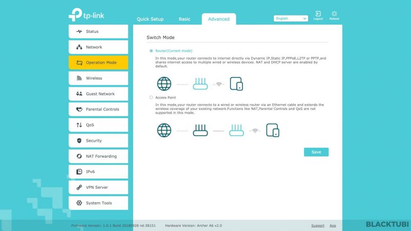The image size is (411, 231).
Task: Open the QoS menu item
Action: (98, 125)
